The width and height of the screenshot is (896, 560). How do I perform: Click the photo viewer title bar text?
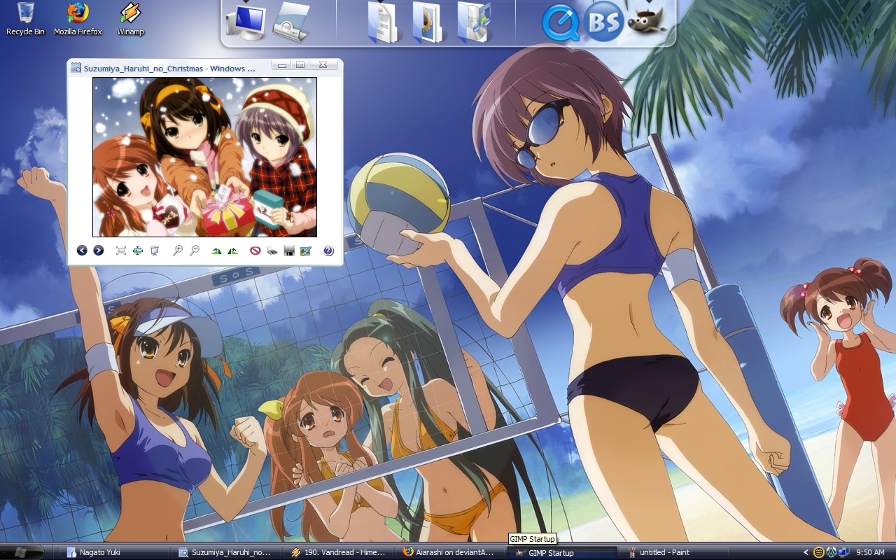coord(169,68)
